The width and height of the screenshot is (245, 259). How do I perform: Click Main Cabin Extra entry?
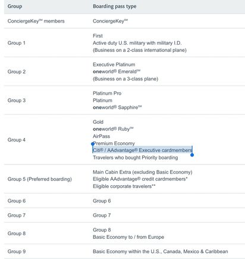(x=143, y=172)
